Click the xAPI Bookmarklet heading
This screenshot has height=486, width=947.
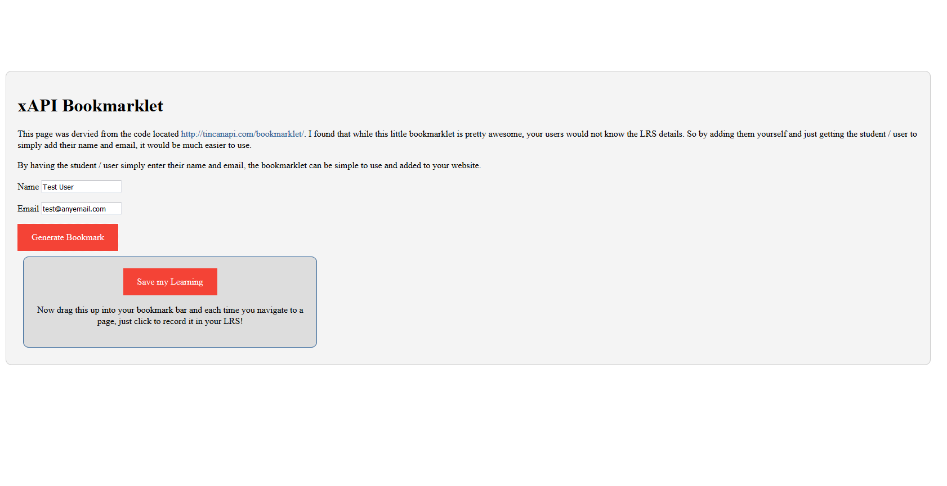point(90,106)
